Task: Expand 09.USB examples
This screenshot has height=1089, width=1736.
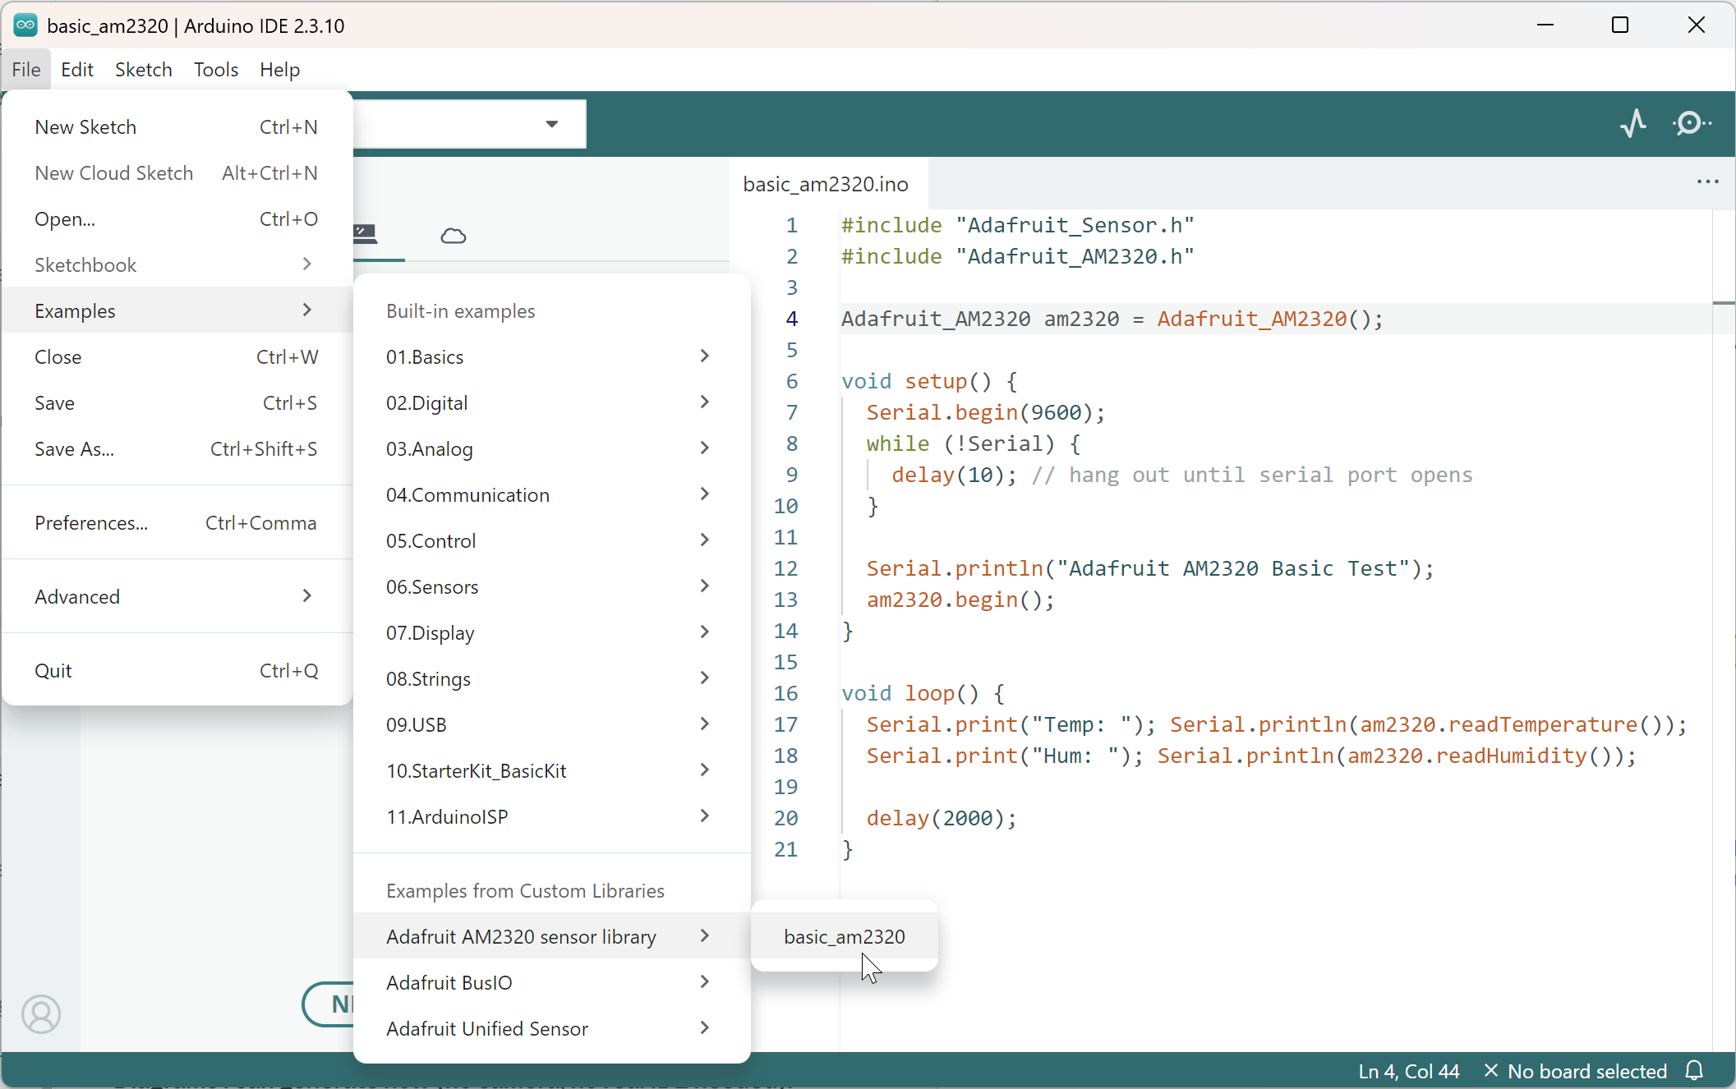Action: [551, 724]
